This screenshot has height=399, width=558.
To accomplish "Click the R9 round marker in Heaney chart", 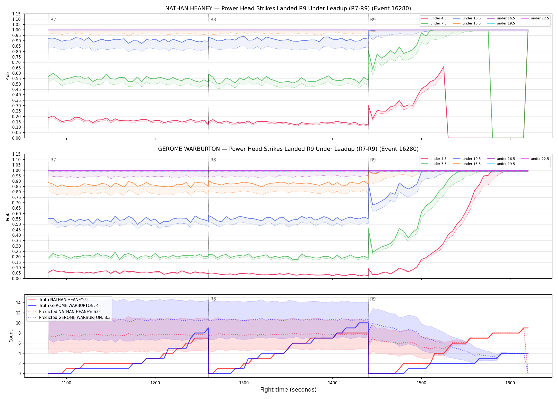I will tap(373, 20).
